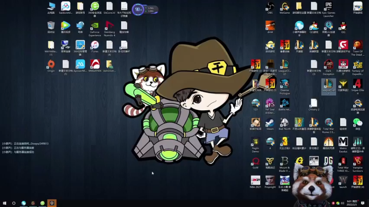The image size is (369, 207).
Task: Open the QQ penguin shortcut
Action: click(343, 27)
